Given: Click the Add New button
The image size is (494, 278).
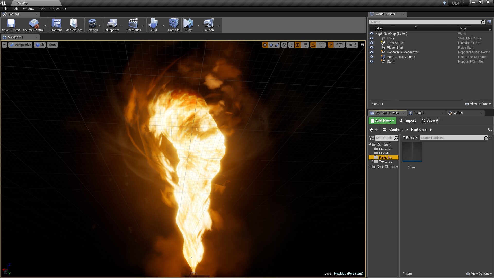Looking at the screenshot, I should [x=382, y=120].
